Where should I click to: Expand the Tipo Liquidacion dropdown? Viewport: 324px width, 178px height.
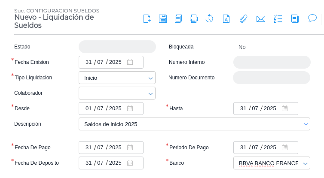(150, 78)
